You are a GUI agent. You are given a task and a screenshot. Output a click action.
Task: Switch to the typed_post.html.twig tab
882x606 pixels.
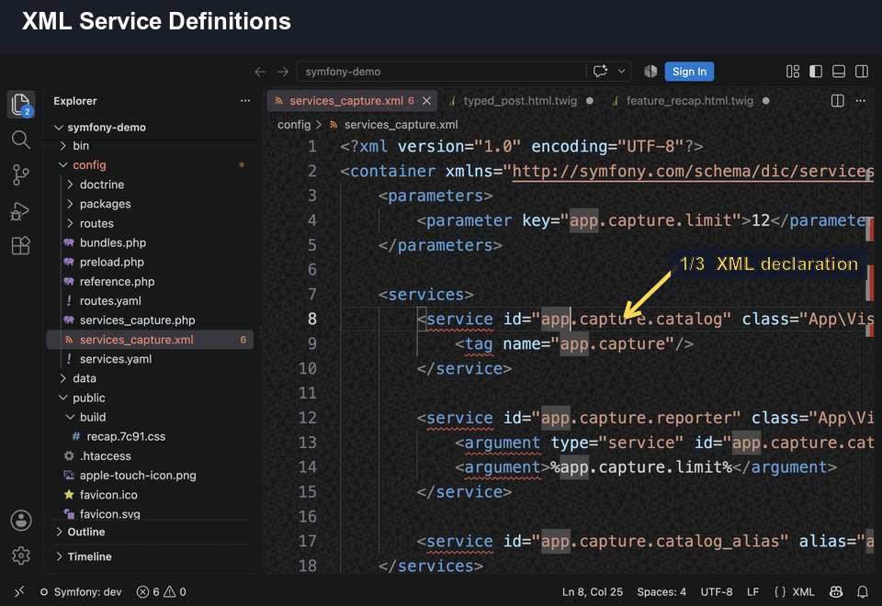[x=520, y=101]
